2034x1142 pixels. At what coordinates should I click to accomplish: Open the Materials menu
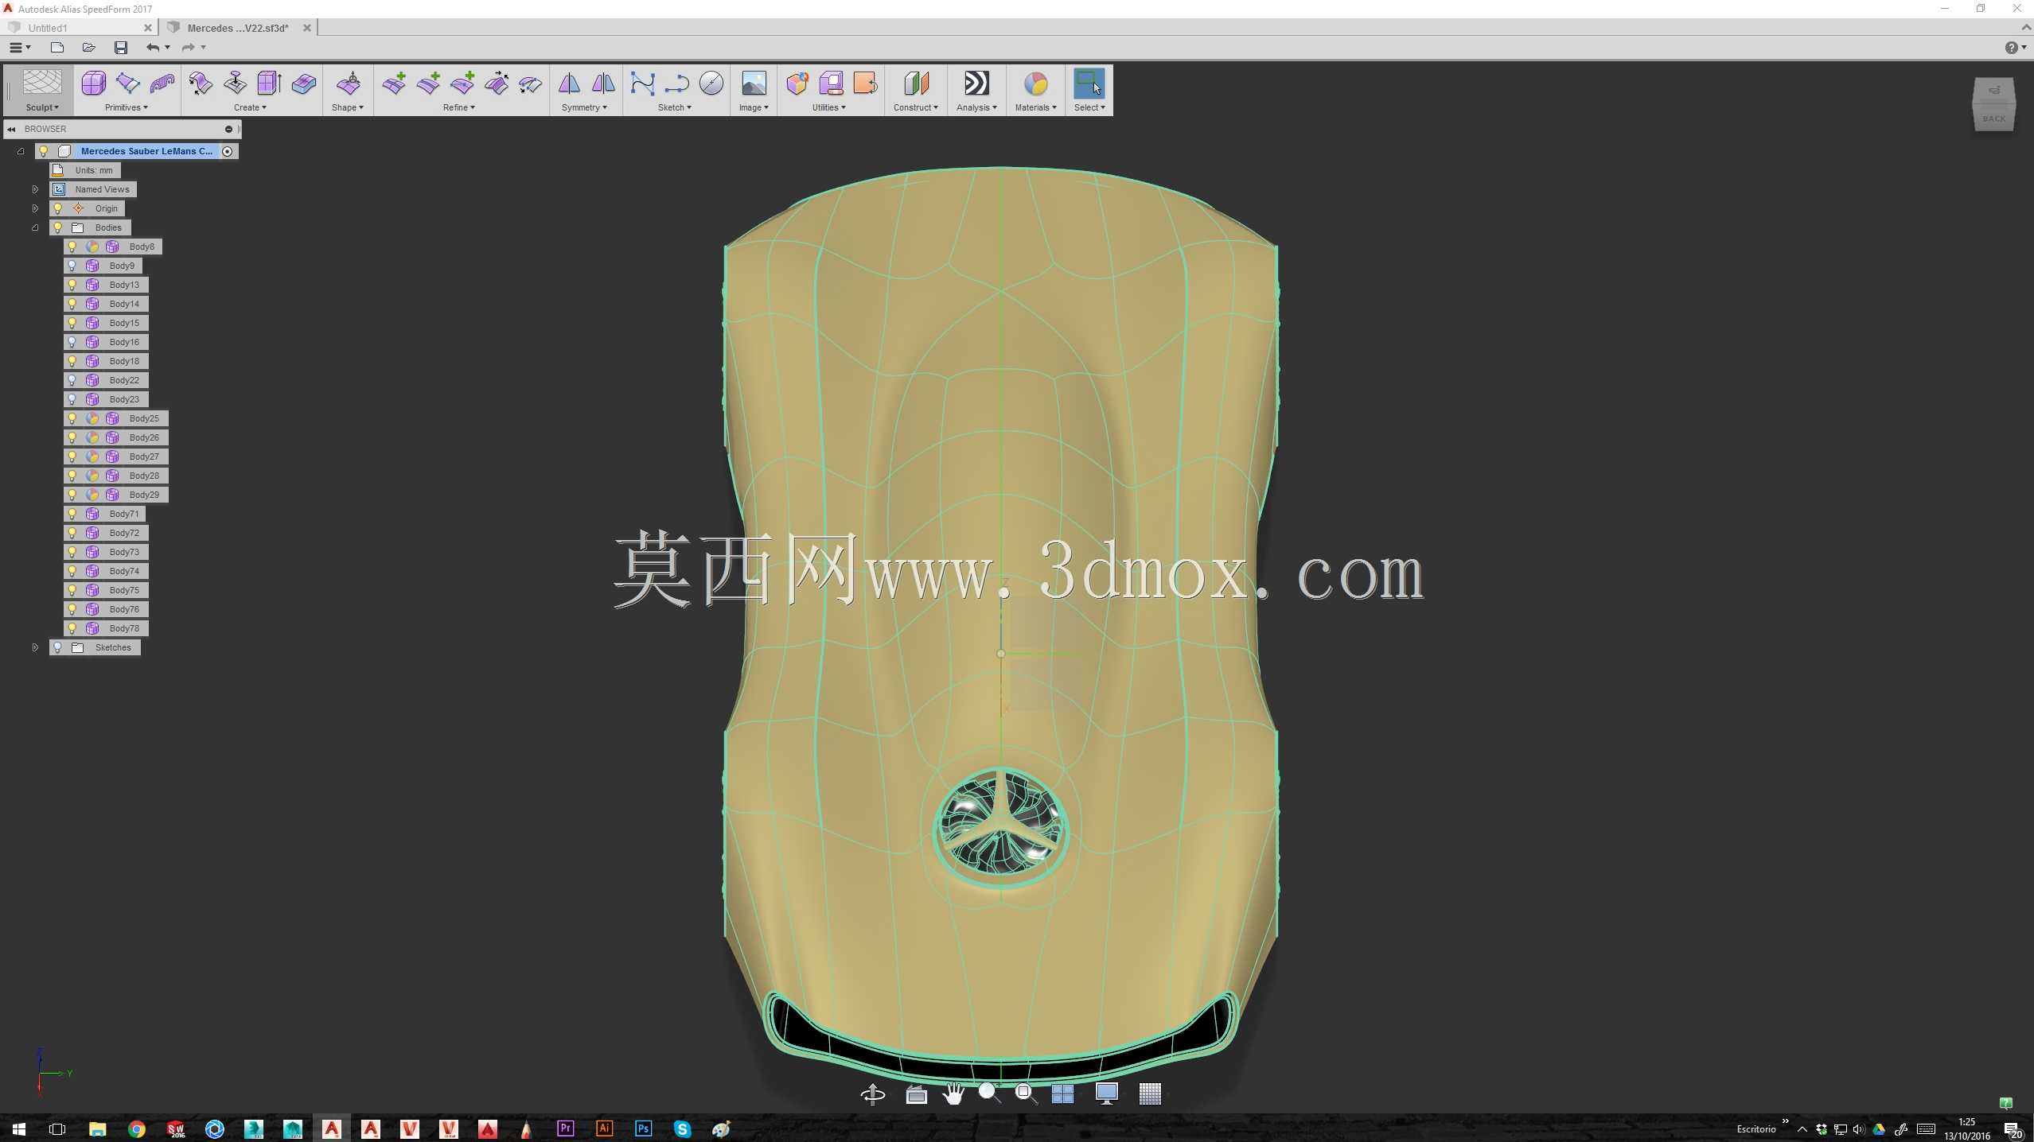[x=1035, y=107]
